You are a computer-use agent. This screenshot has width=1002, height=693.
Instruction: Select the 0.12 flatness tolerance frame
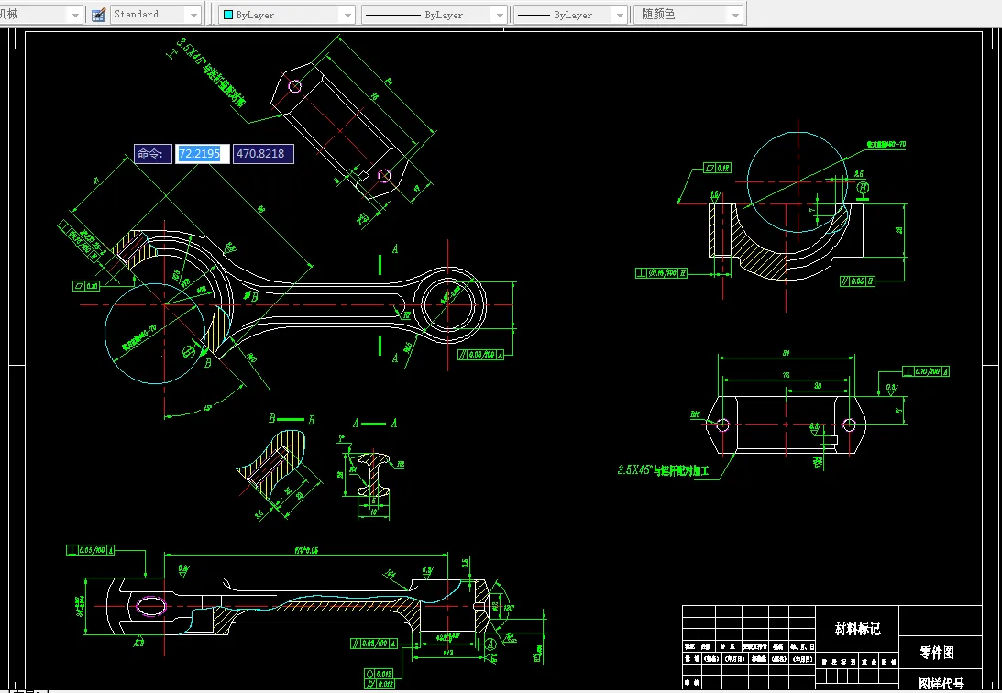718,168
